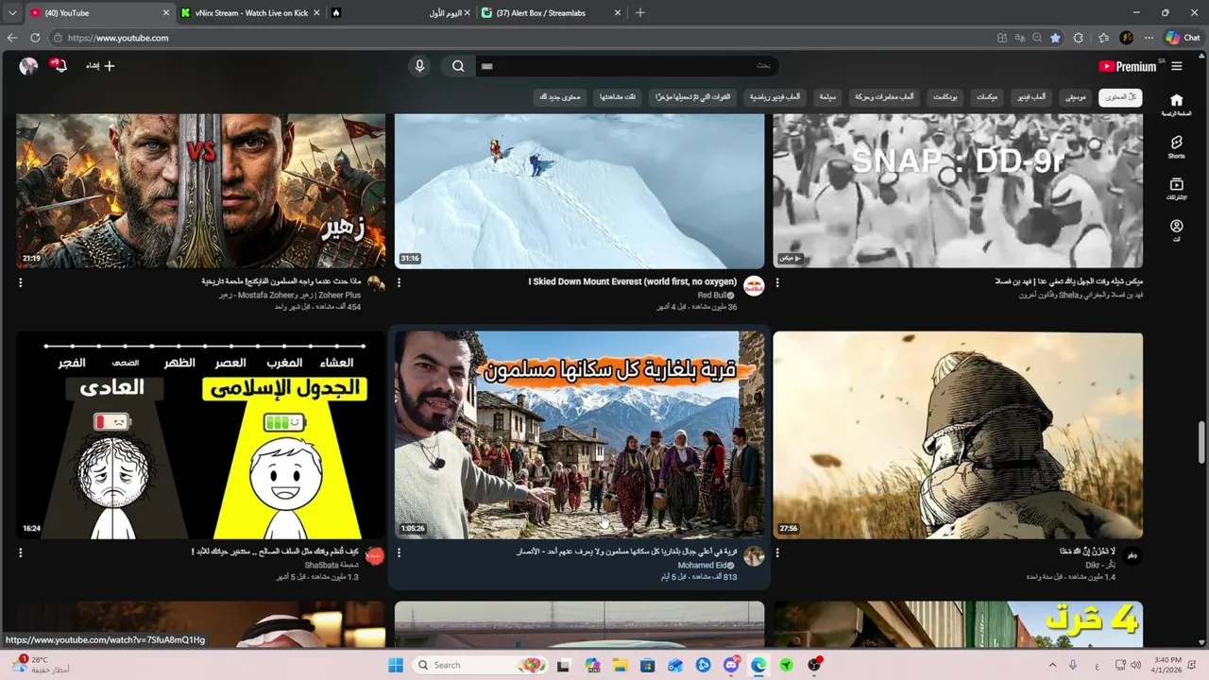This screenshot has height=680, width=1209.
Task: Open the Create plus button
Action: click(100, 66)
